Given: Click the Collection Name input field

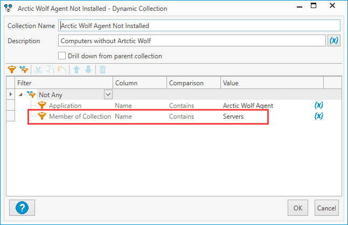Looking at the screenshot, I should (x=199, y=25).
